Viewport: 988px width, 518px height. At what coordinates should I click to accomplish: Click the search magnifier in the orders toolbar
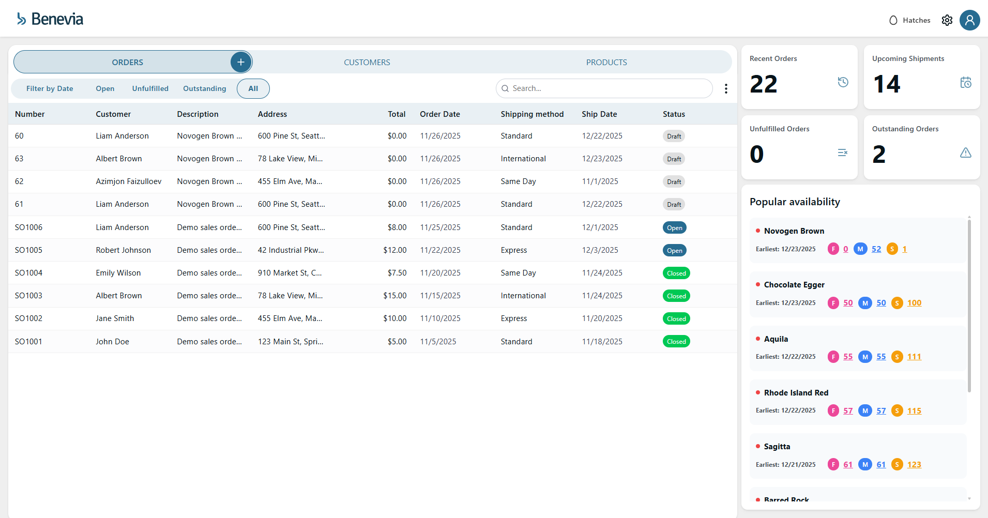(505, 88)
